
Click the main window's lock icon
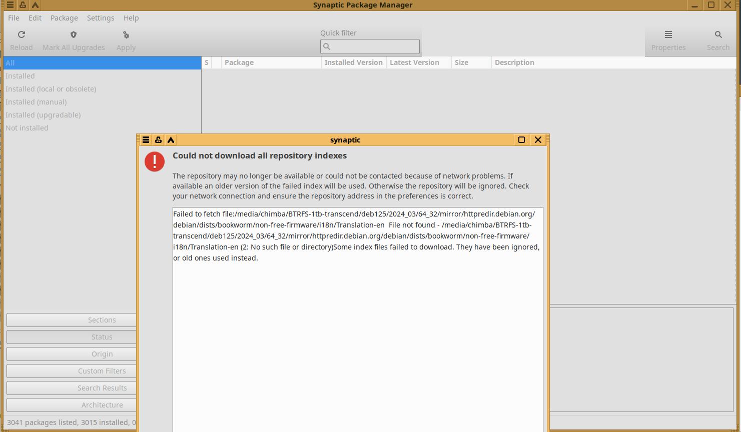pos(23,5)
